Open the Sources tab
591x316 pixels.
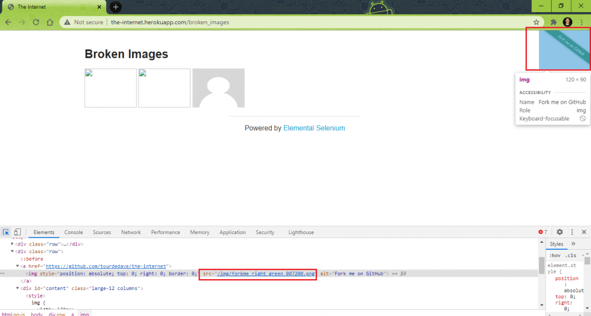(x=102, y=232)
